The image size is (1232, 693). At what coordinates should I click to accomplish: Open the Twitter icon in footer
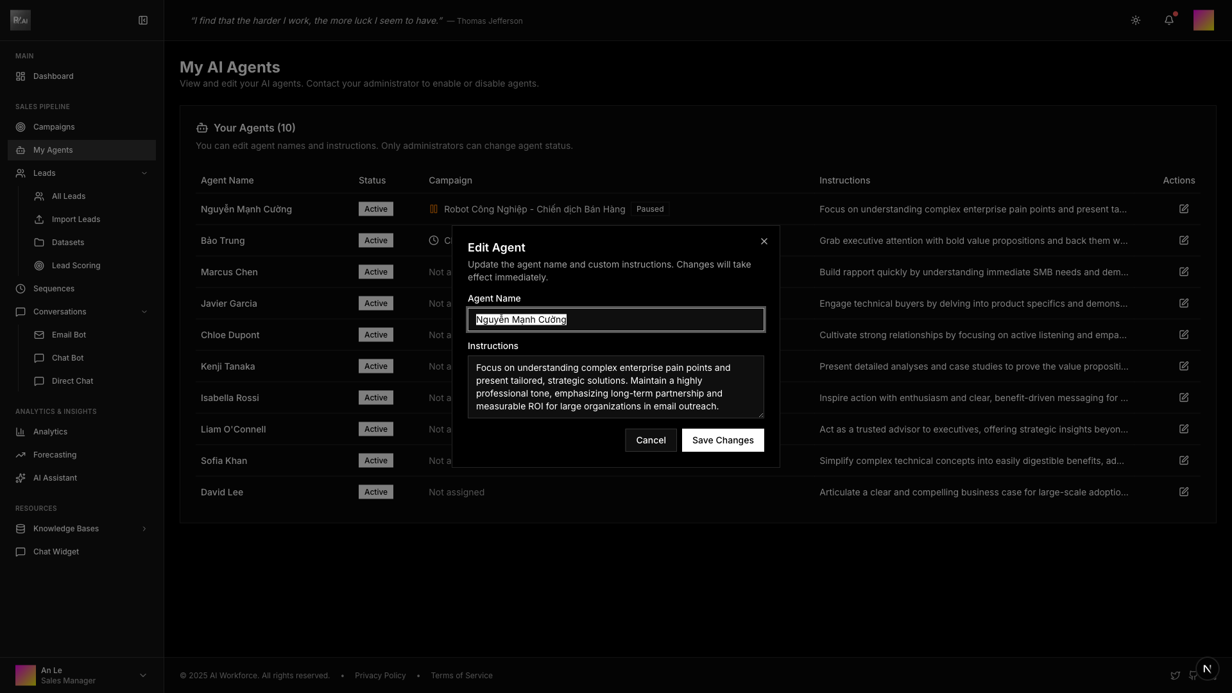pos(1175,676)
